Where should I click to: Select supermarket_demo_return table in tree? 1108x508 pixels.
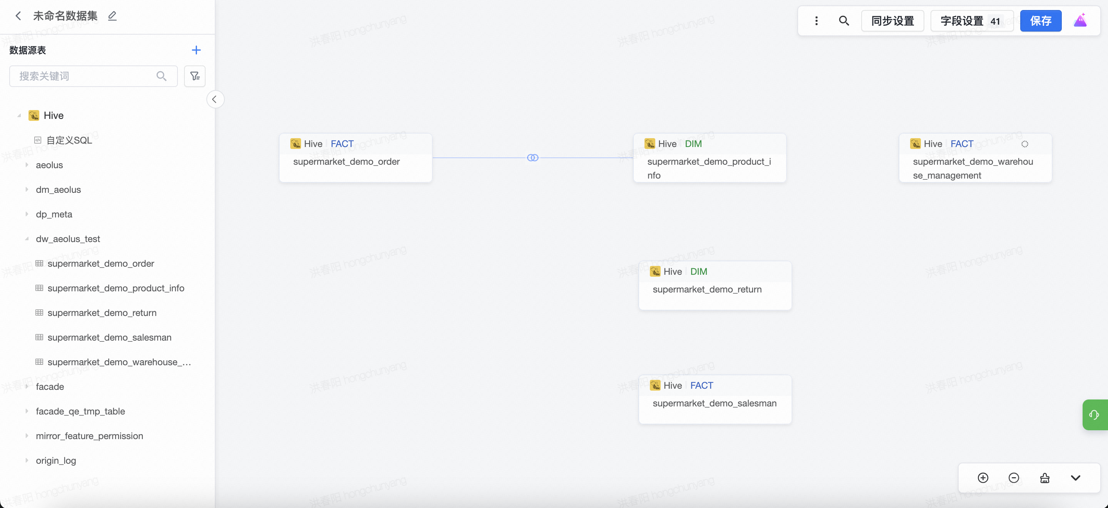(102, 313)
